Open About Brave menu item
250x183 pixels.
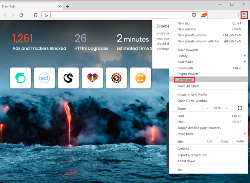pyautogui.click(x=208, y=161)
